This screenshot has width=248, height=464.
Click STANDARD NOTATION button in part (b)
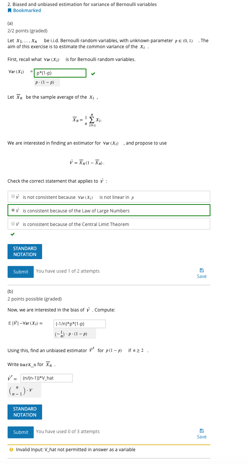[x=24, y=412]
